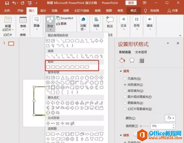Switch to 文本选项 text options
This screenshot has width=184, height=143.
point(141,52)
